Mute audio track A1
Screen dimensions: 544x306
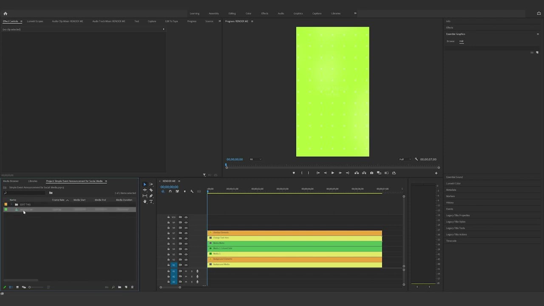(x=186, y=271)
